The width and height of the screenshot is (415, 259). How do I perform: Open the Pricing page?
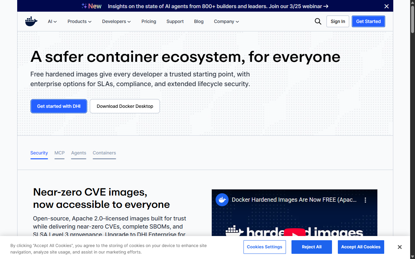coord(149,21)
